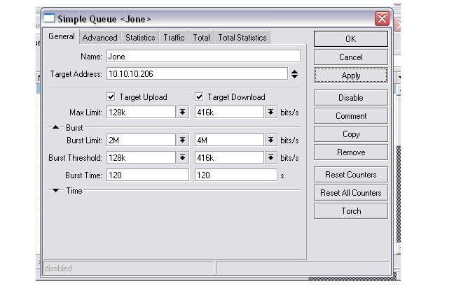
Task: Click the Reset Counters button
Action: coord(351,174)
